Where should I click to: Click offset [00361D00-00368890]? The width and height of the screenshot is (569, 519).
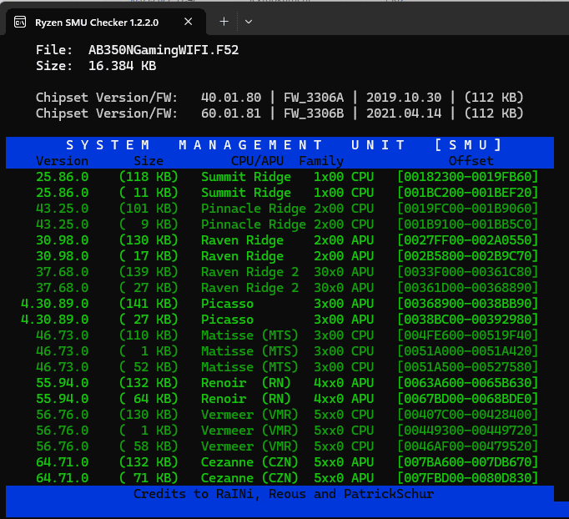click(467, 288)
